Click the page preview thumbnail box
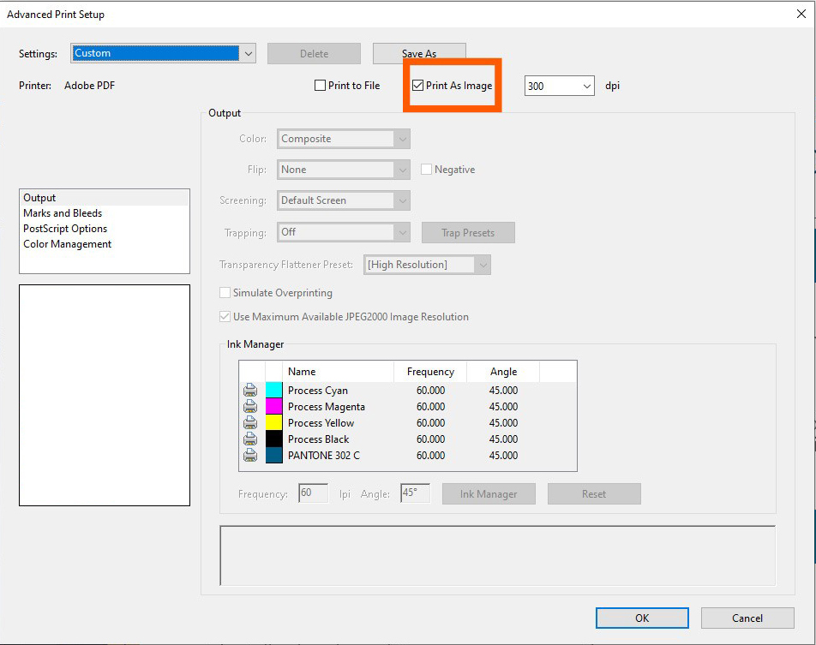This screenshot has width=816, height=645. (105, 395)
